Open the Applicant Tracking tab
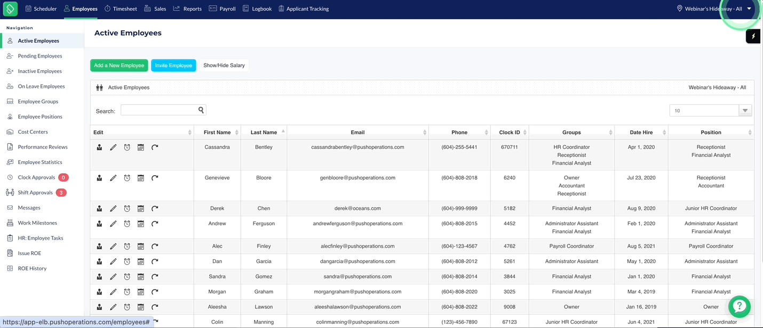 pos(304,9)
